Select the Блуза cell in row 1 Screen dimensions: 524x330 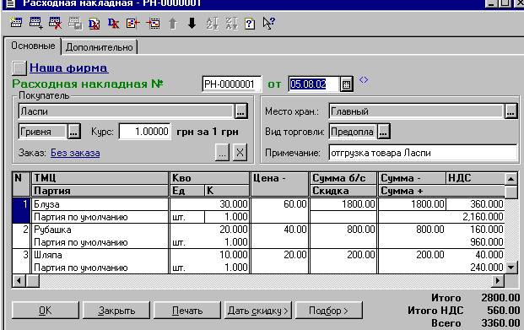coord(100,204)
